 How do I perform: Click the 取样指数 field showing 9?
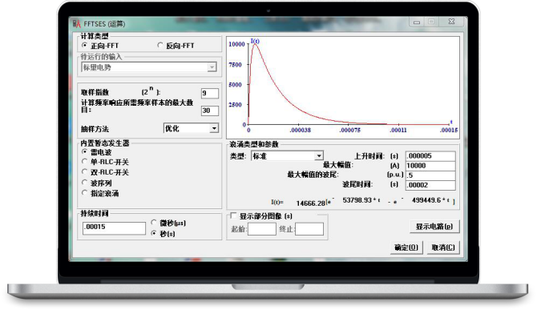click(x=210, y=93)
